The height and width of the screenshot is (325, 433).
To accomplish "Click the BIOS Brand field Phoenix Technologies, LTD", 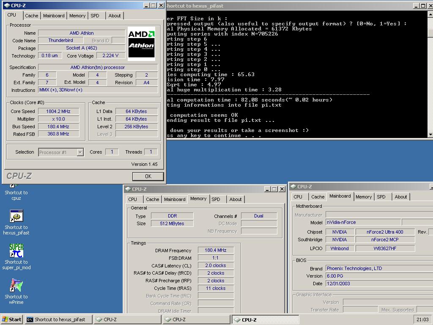I will pyautogui.click(x=379, y=268).
